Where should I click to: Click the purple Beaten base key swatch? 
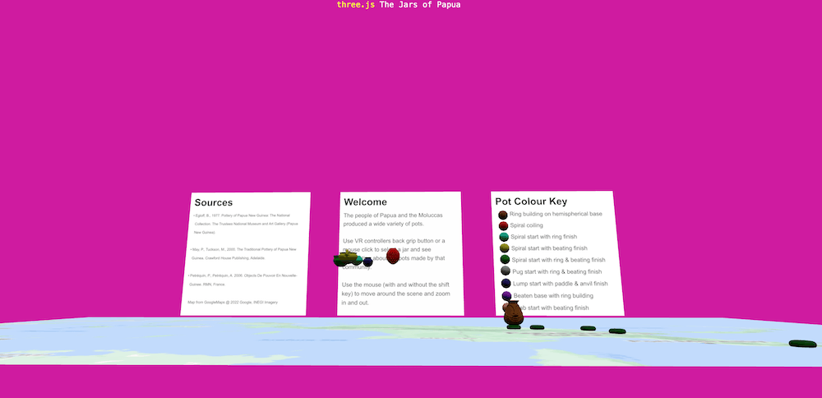506,296
